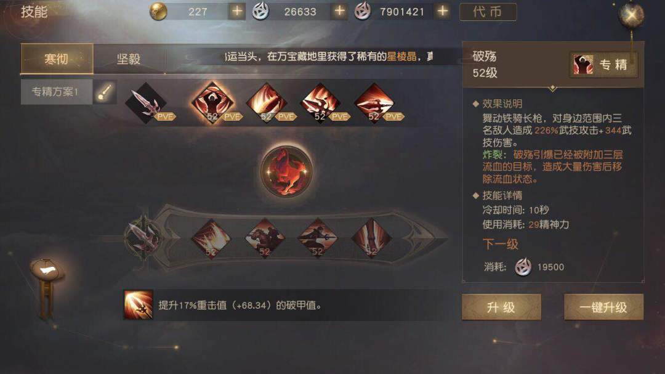Click the plus next to 26633 currency
The image size is (665, 374).
pyautogui.click(x=339, y=11)
